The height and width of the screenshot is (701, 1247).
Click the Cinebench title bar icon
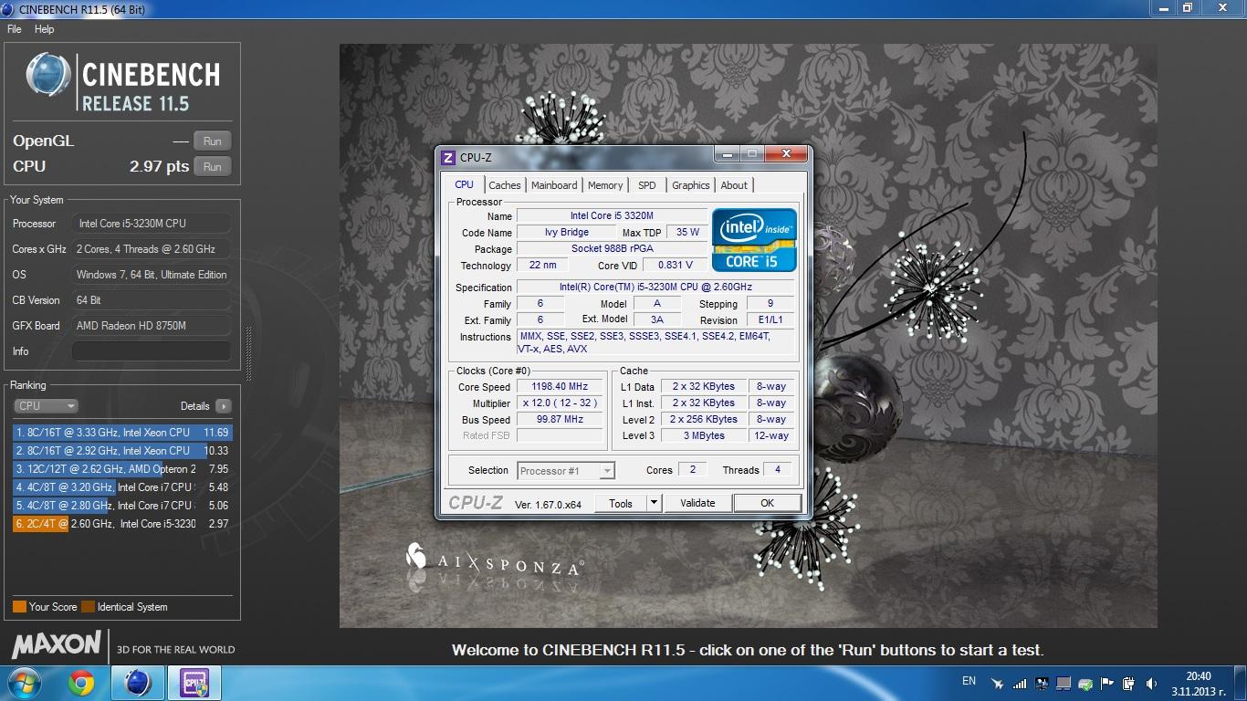coord(8,9)
